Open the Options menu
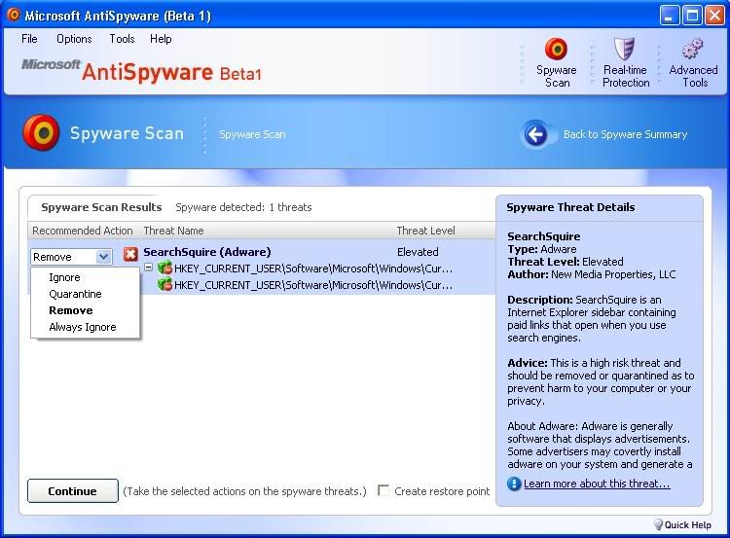730x538 pixels. click(x=74, y=39)
